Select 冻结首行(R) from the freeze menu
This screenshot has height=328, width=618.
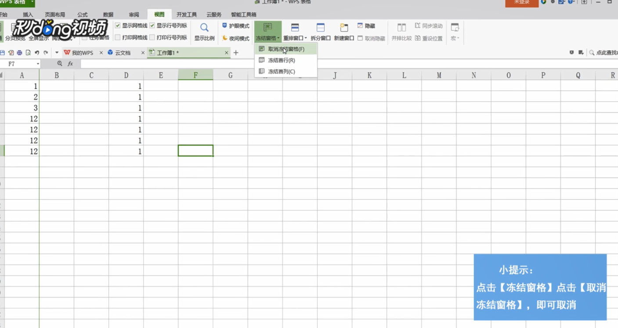click(286, 60)
